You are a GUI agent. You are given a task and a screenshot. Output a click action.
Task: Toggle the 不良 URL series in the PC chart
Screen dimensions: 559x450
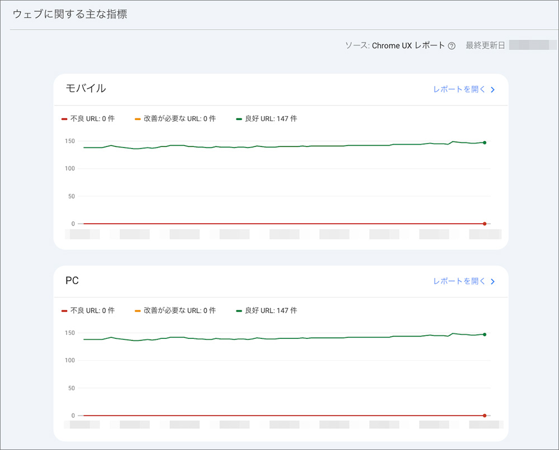89,310
